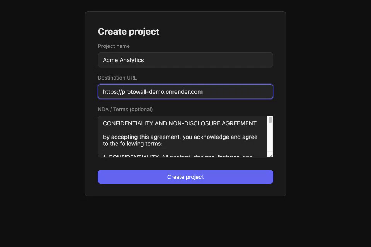Click the end of the Acme Analytics text
Screen dimensions: 371x247
pyautogui.click(x=144, y=60)
